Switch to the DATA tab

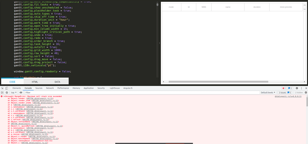pyautogui.click(x=57, y=82)
